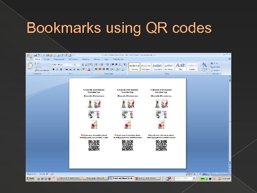Click the Format Painter tool
257x193 pixels.
coord(42,70)
